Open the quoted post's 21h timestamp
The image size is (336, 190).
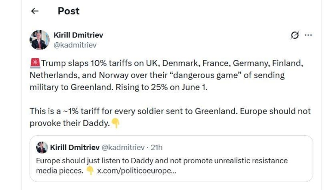[x=156, y=148]
